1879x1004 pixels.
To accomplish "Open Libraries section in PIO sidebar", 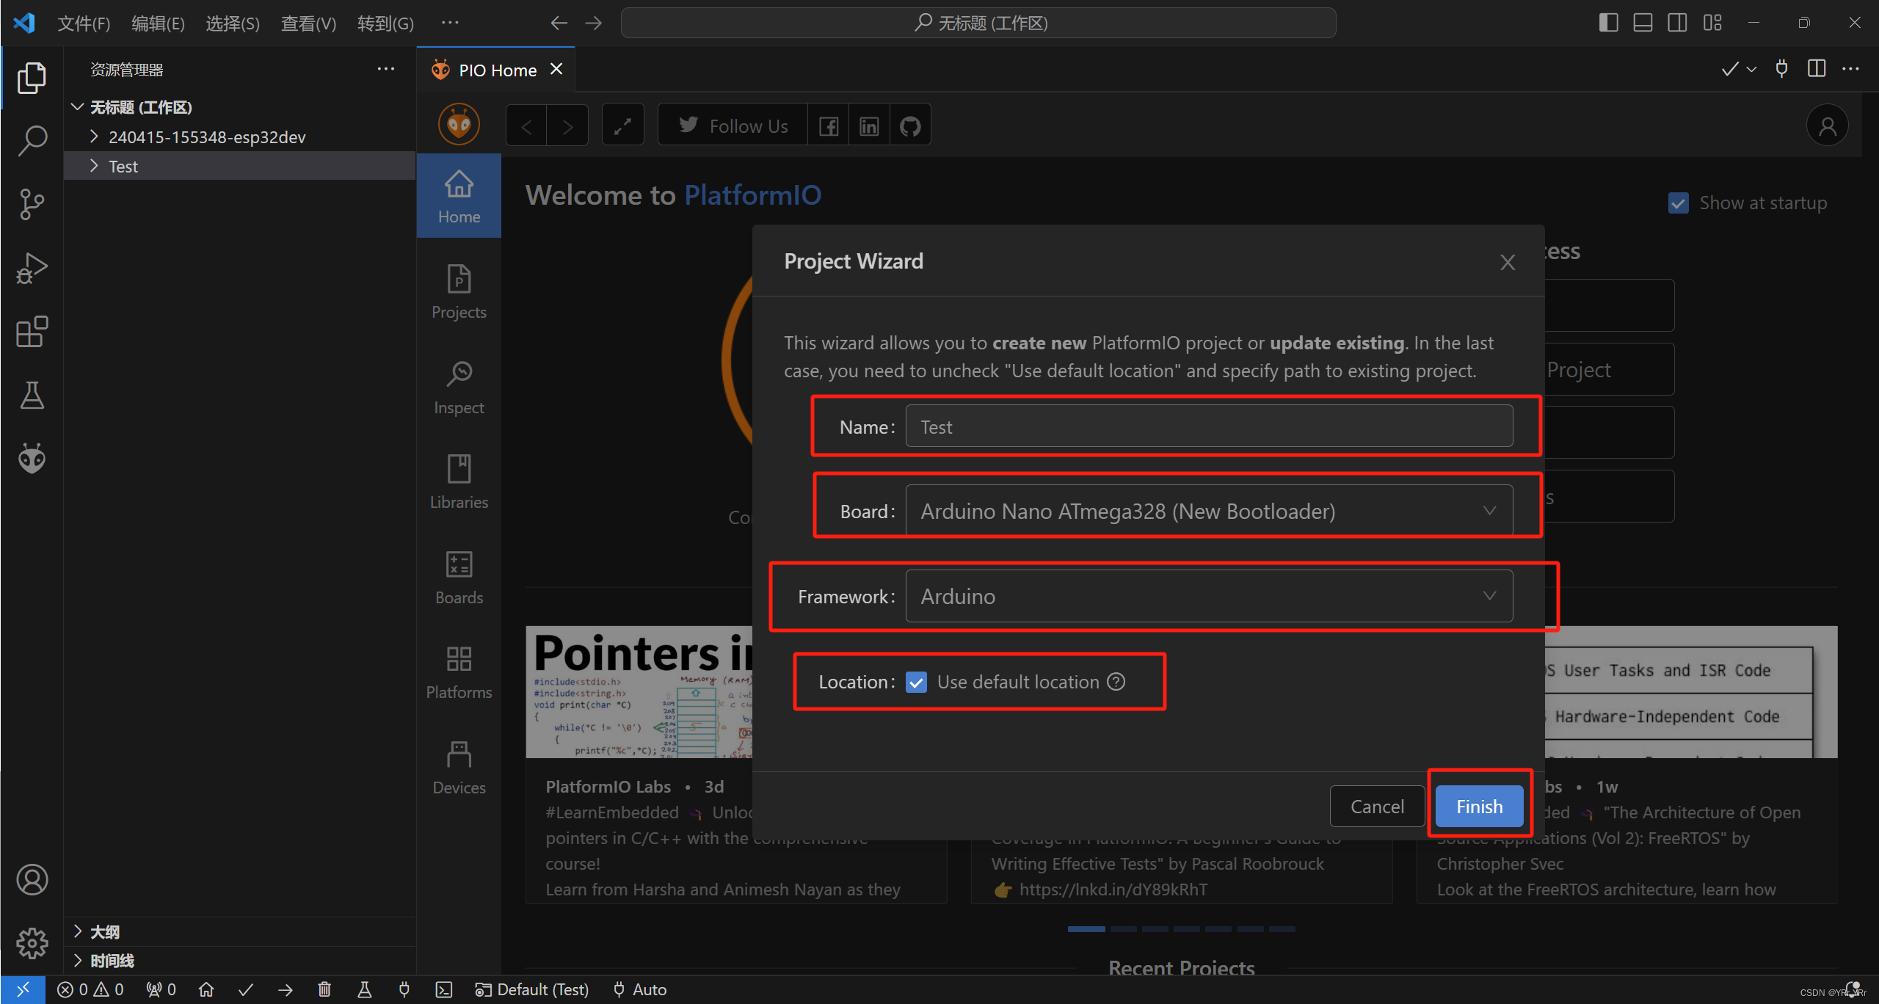I will (459, 481).
